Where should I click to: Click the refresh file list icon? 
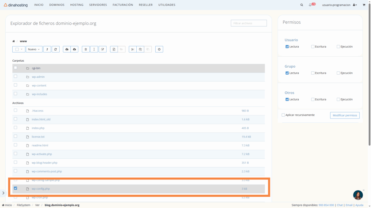tap(55, 49)
